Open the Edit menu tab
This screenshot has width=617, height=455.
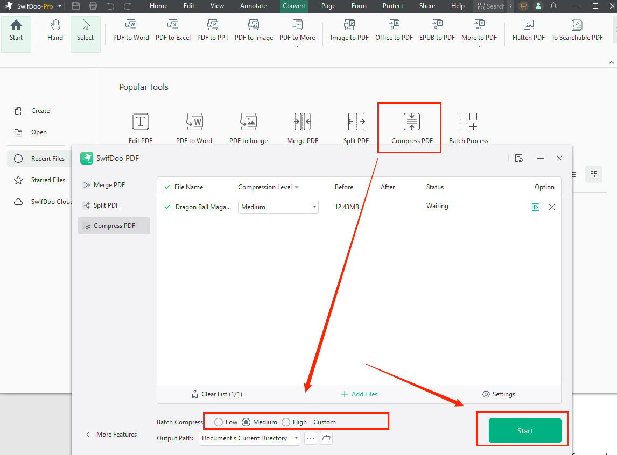click(x=189, y=6)
